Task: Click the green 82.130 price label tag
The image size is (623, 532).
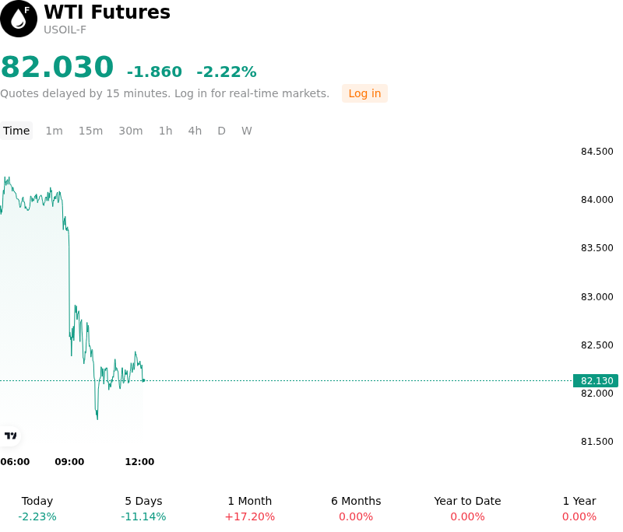Action: [x=596, y=381]
